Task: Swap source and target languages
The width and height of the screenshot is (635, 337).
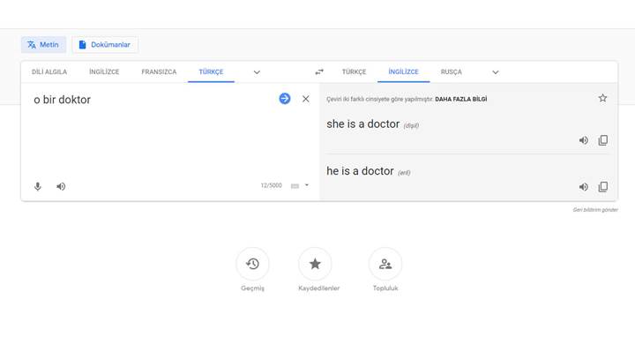Action: (319, 71)
